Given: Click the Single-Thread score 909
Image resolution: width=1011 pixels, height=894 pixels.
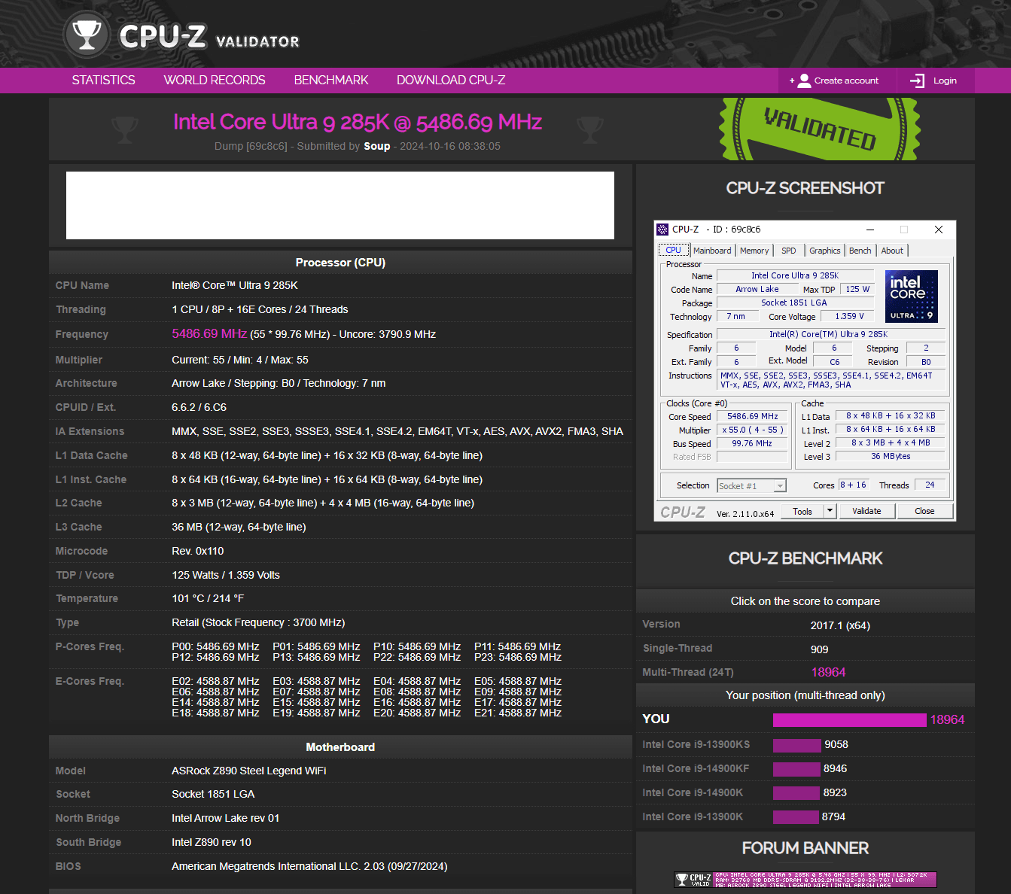Looking at the screenshot, I should [819, 649].
